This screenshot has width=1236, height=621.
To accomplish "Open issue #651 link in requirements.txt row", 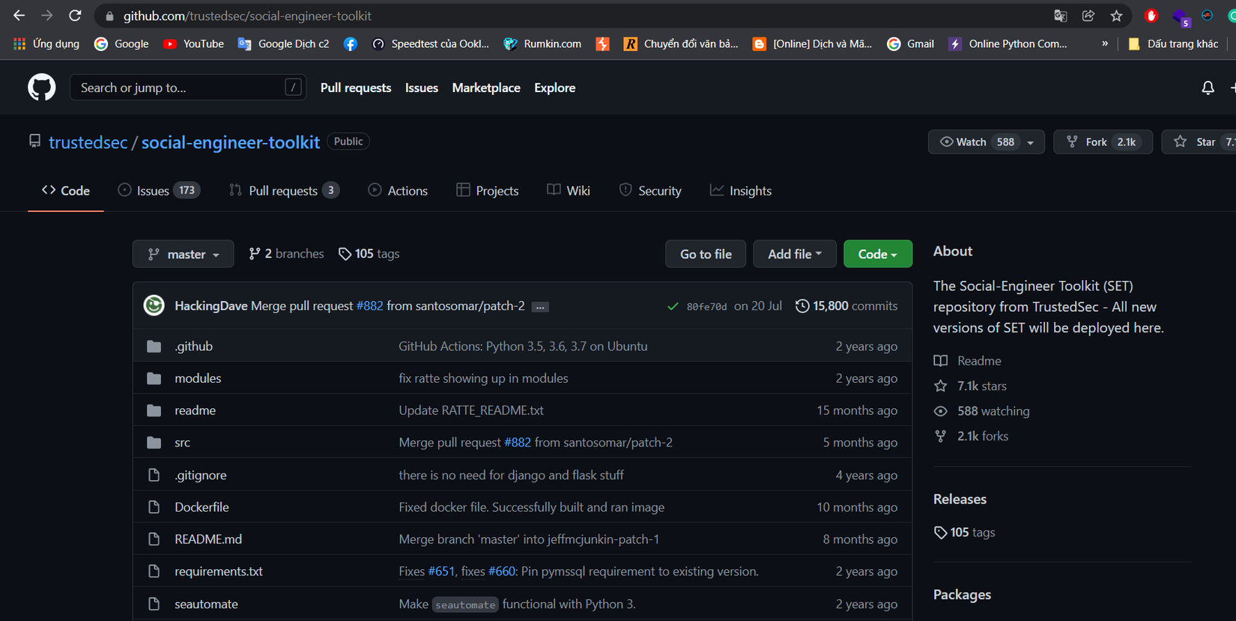I will pos(441,572).
